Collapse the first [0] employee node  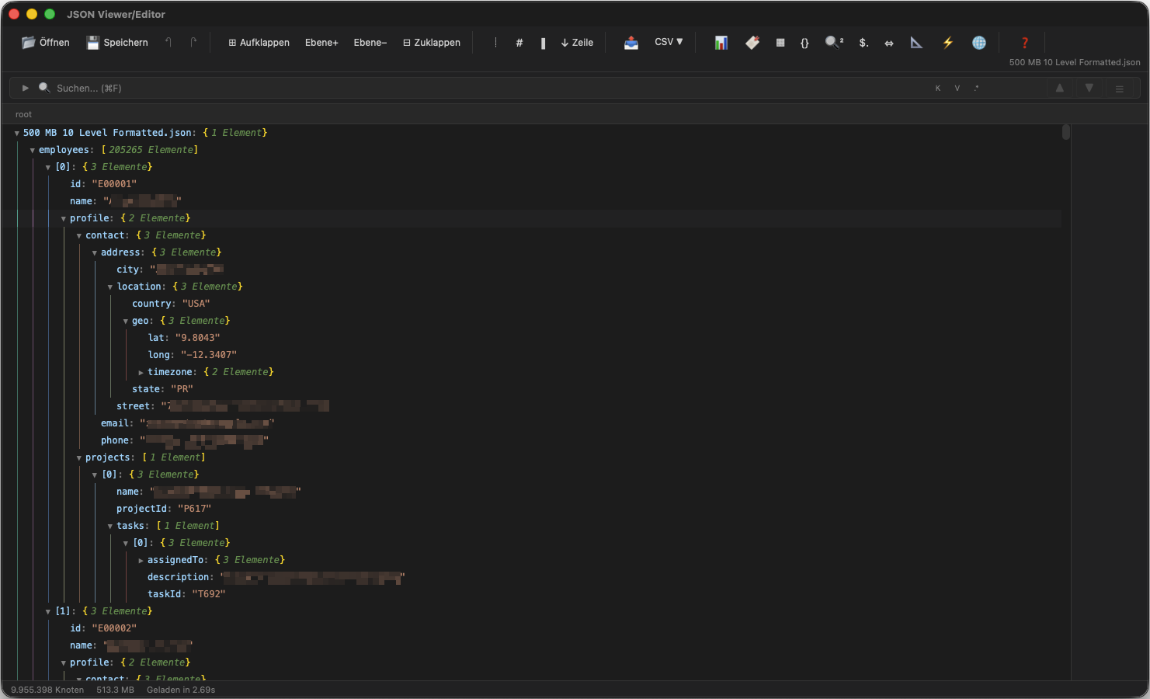(x=48, y=168)
